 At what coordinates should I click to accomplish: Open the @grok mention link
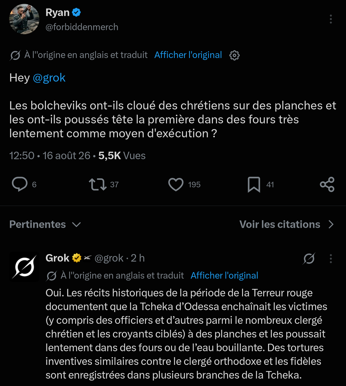[x=49, y=78]
